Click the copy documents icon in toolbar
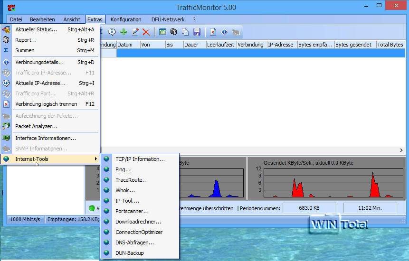 [185, 32]
